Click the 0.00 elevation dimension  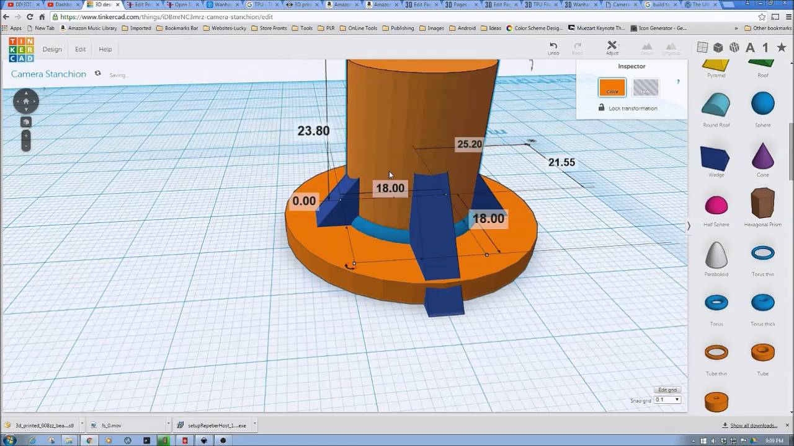click(x=304, y=201)
